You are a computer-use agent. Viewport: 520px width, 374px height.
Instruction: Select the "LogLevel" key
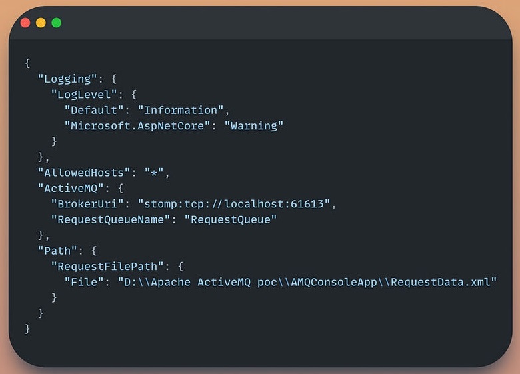coord(84,95)
